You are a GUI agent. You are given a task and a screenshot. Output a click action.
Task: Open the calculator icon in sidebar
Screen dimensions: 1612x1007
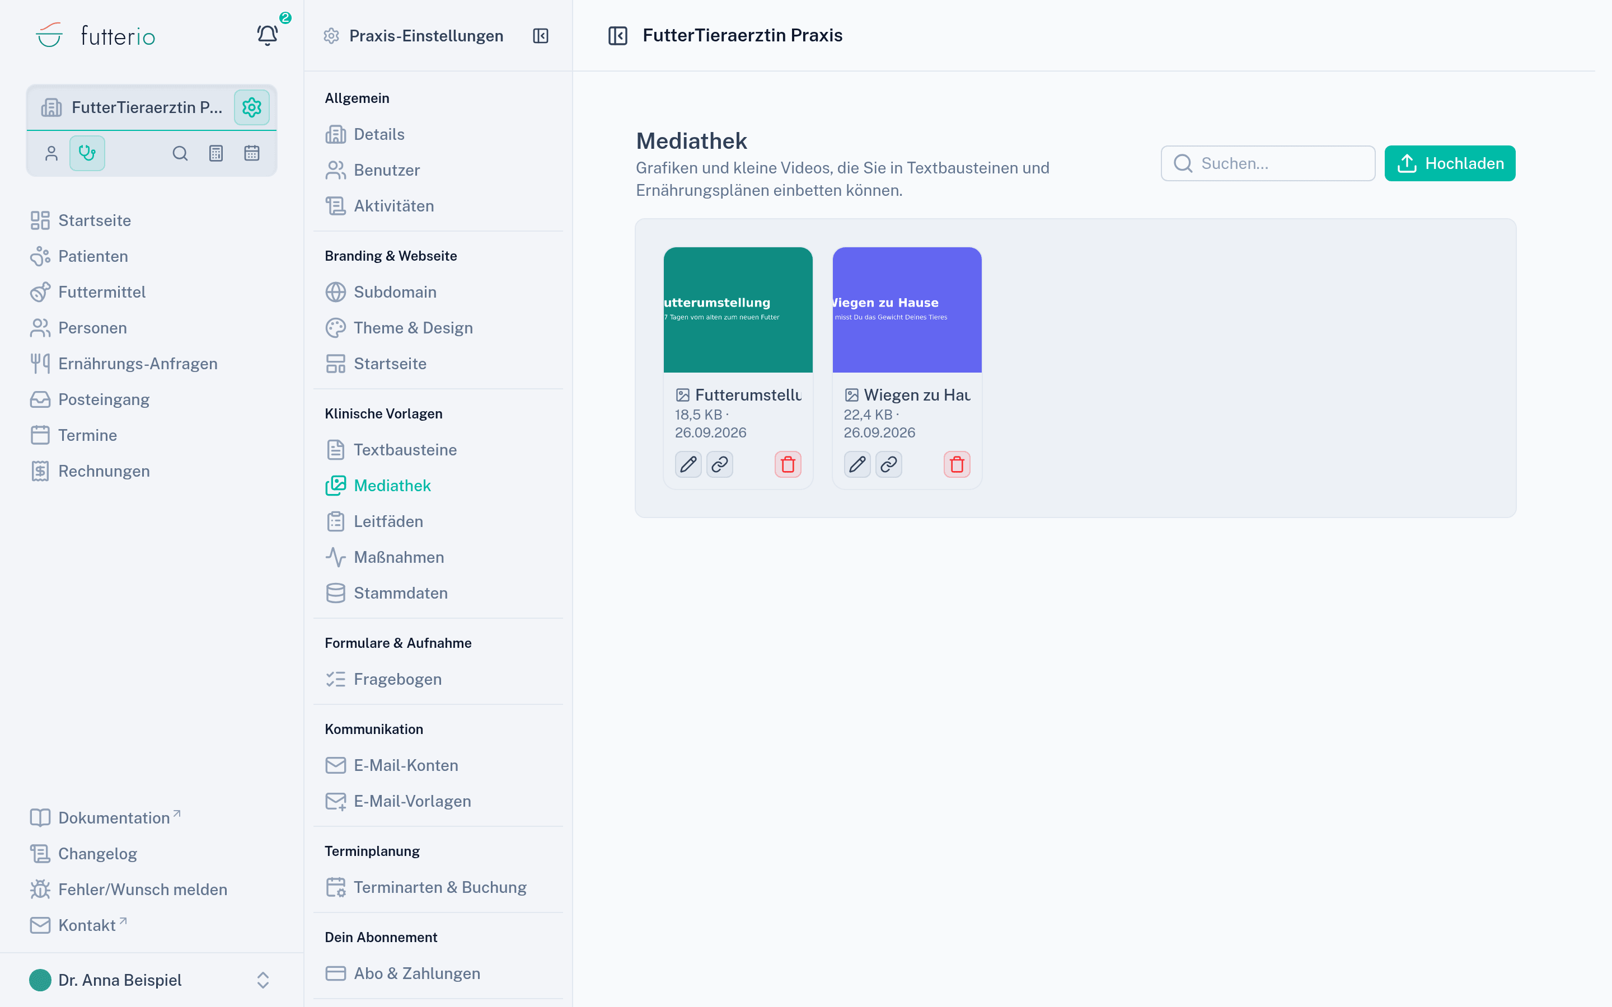click(x=216, y=153)
